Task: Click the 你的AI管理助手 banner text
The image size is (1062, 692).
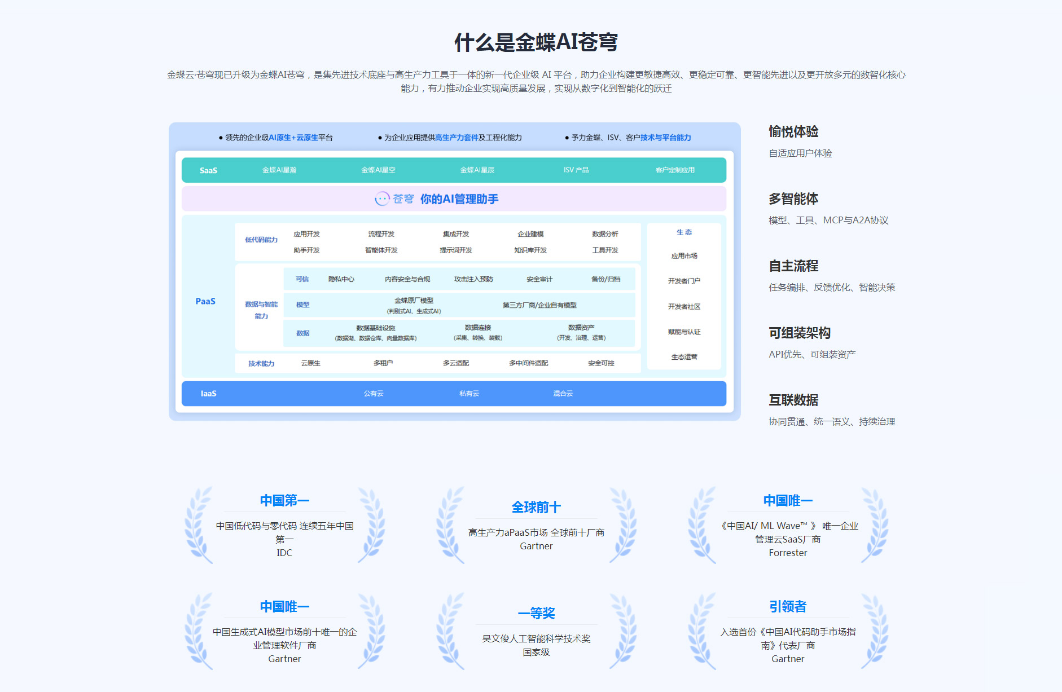Action: [x=459, y=199]
